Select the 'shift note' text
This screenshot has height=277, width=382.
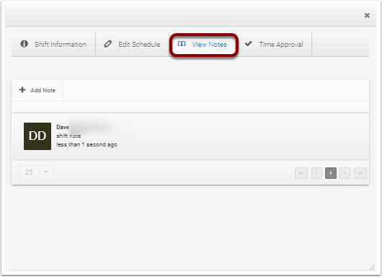point(68,136)
